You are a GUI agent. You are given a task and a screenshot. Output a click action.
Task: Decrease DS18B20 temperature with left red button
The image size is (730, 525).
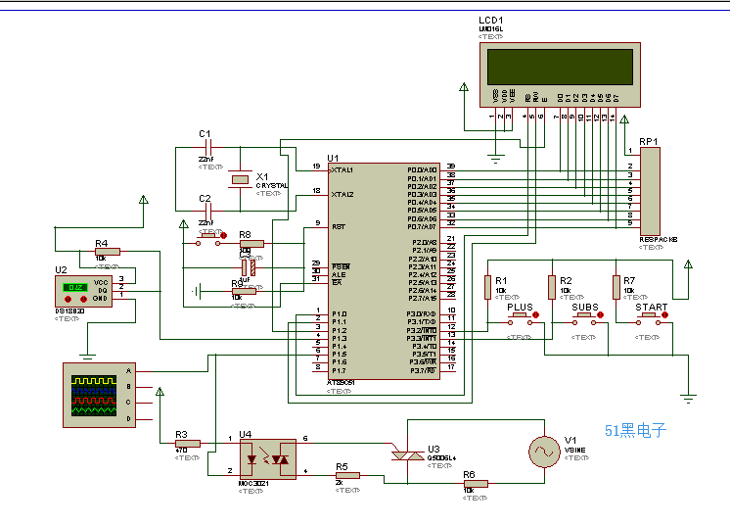pos(68,299)
